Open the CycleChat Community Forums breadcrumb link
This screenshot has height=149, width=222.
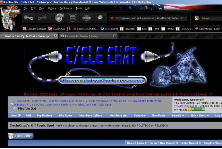tap(50, 105)
